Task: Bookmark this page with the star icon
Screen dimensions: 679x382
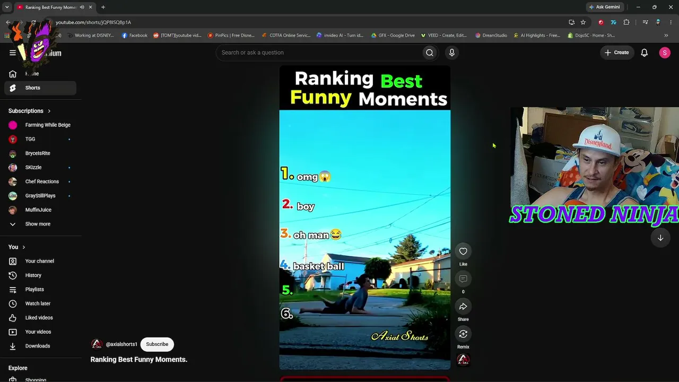Action: [x=583, y=22]
